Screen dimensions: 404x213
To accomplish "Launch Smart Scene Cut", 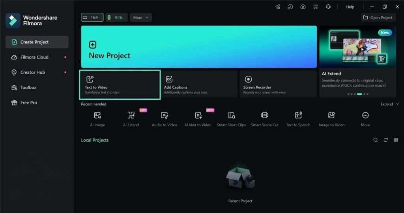I will click(x=265, y=119).
